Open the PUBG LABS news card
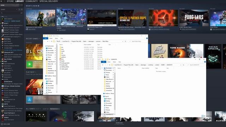226x127 pixels. coord(194,18)
